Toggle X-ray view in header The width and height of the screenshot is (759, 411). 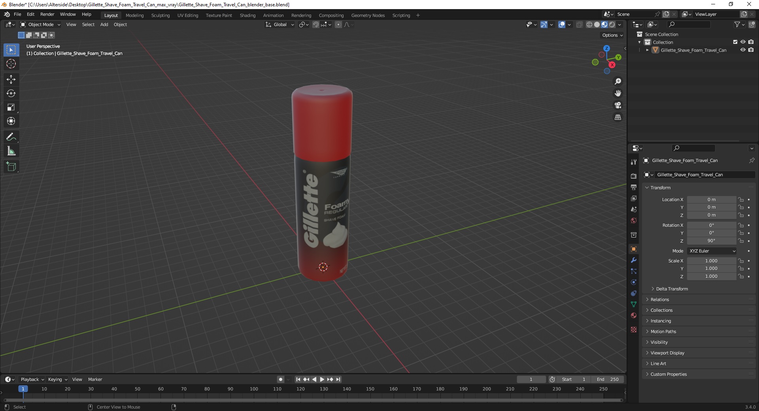pyautogui.click(x=580, y=25)
